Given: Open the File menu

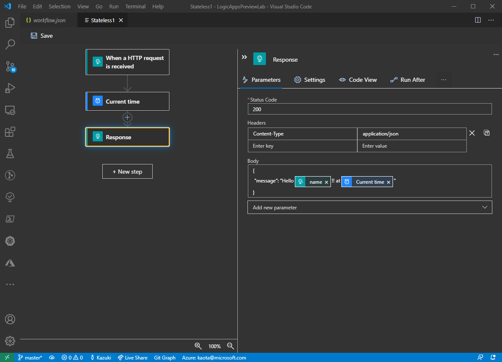Looking at the screenshot, I should pyautogui.click(x=22, y=6).
